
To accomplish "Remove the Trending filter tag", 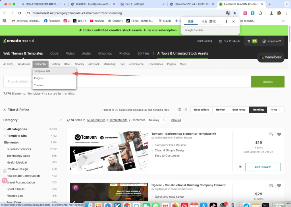I will (x=163, y=120).
